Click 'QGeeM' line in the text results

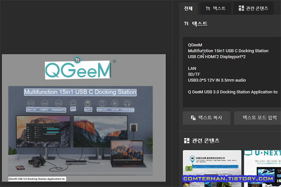195,45
